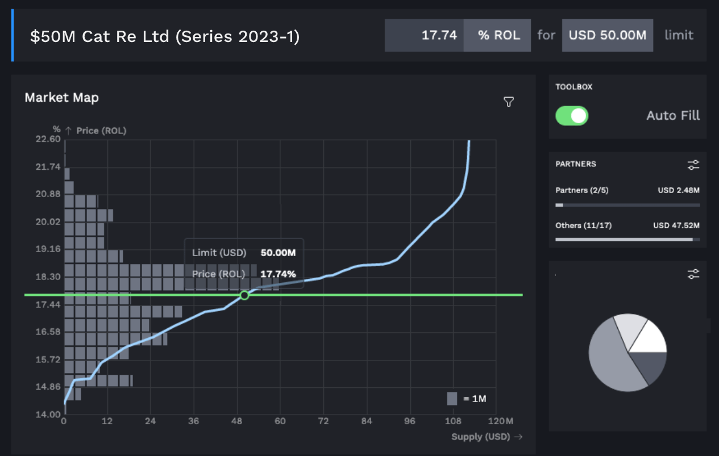Click the Others progress bar

click(627, 239)
